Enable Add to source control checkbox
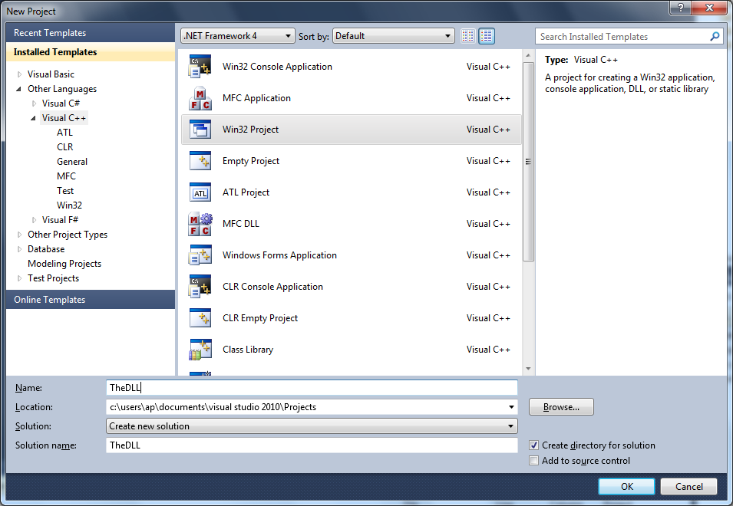The height and width of the screenshot is (506, 733). point(534,461)
